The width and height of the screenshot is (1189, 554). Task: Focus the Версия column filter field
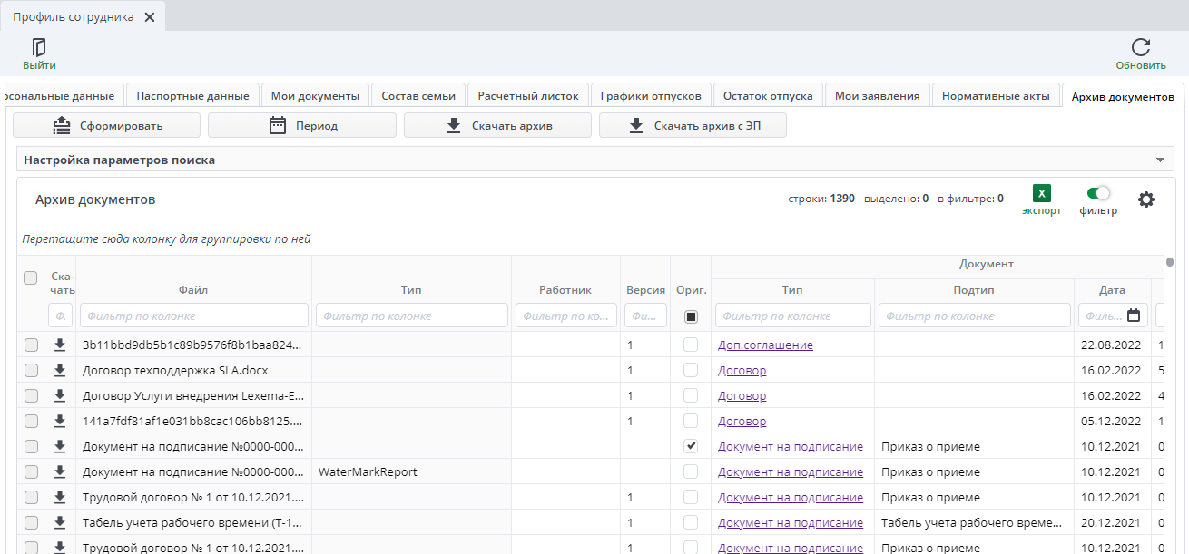click(646, 316)
